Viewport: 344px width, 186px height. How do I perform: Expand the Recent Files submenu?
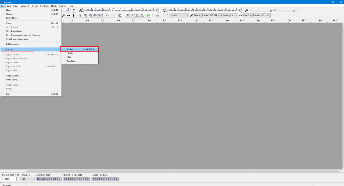click(31, 18)
